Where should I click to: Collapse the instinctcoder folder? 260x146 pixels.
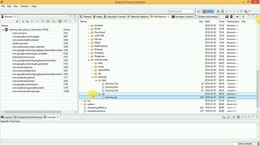click(89, 60)
